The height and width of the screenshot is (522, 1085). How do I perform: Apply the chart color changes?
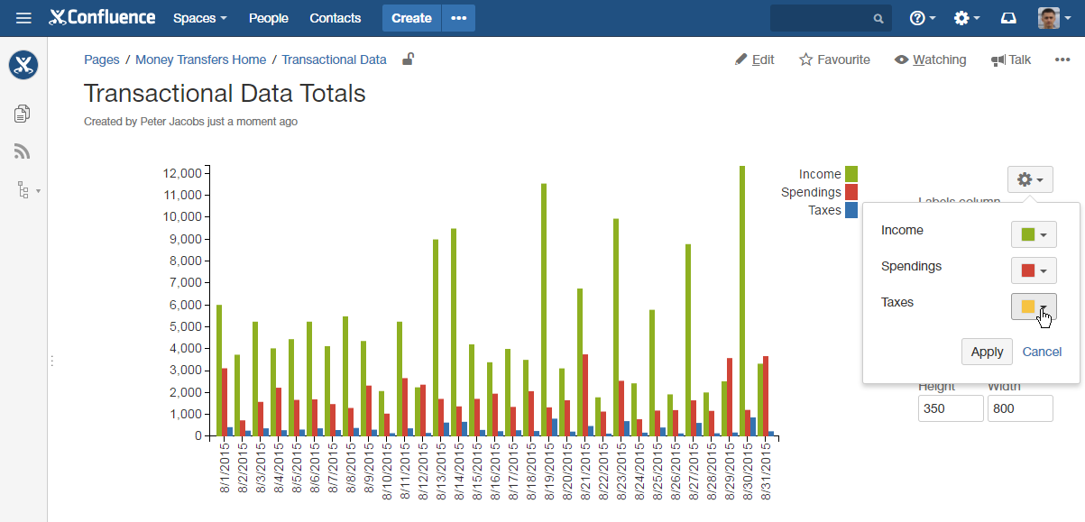[987, 352]
